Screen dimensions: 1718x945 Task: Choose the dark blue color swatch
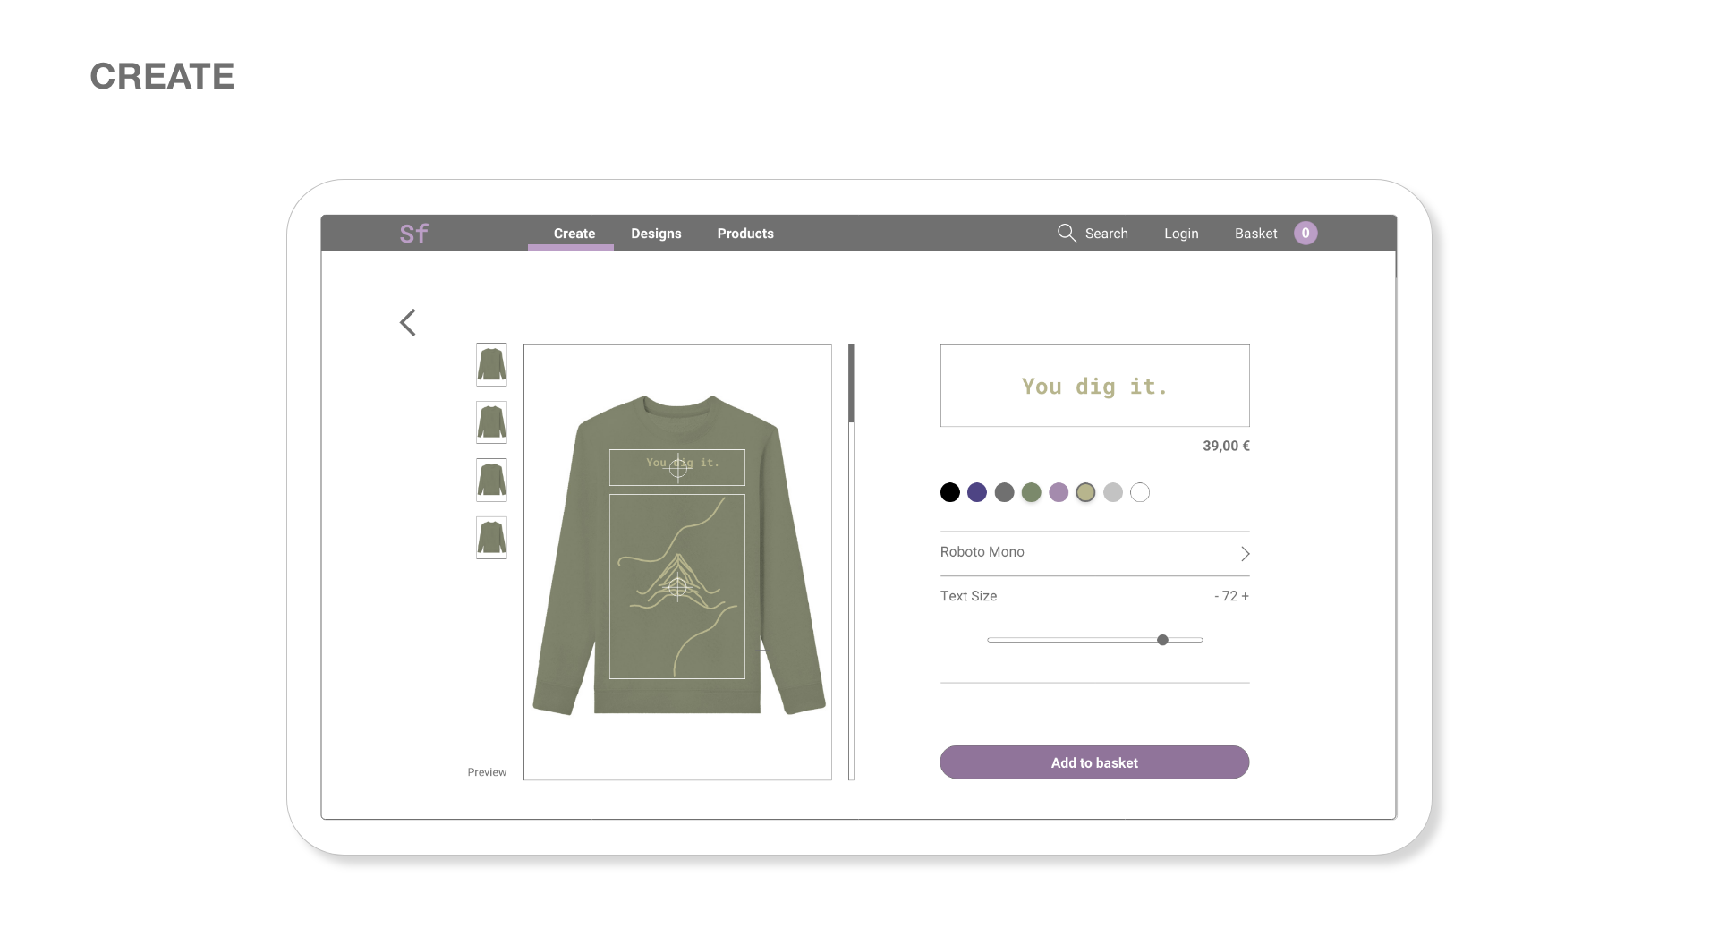tap(977, 492)
